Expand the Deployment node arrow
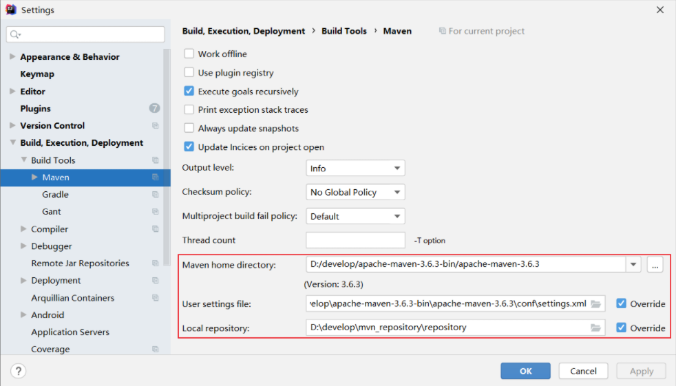 [x=23, y=281]
